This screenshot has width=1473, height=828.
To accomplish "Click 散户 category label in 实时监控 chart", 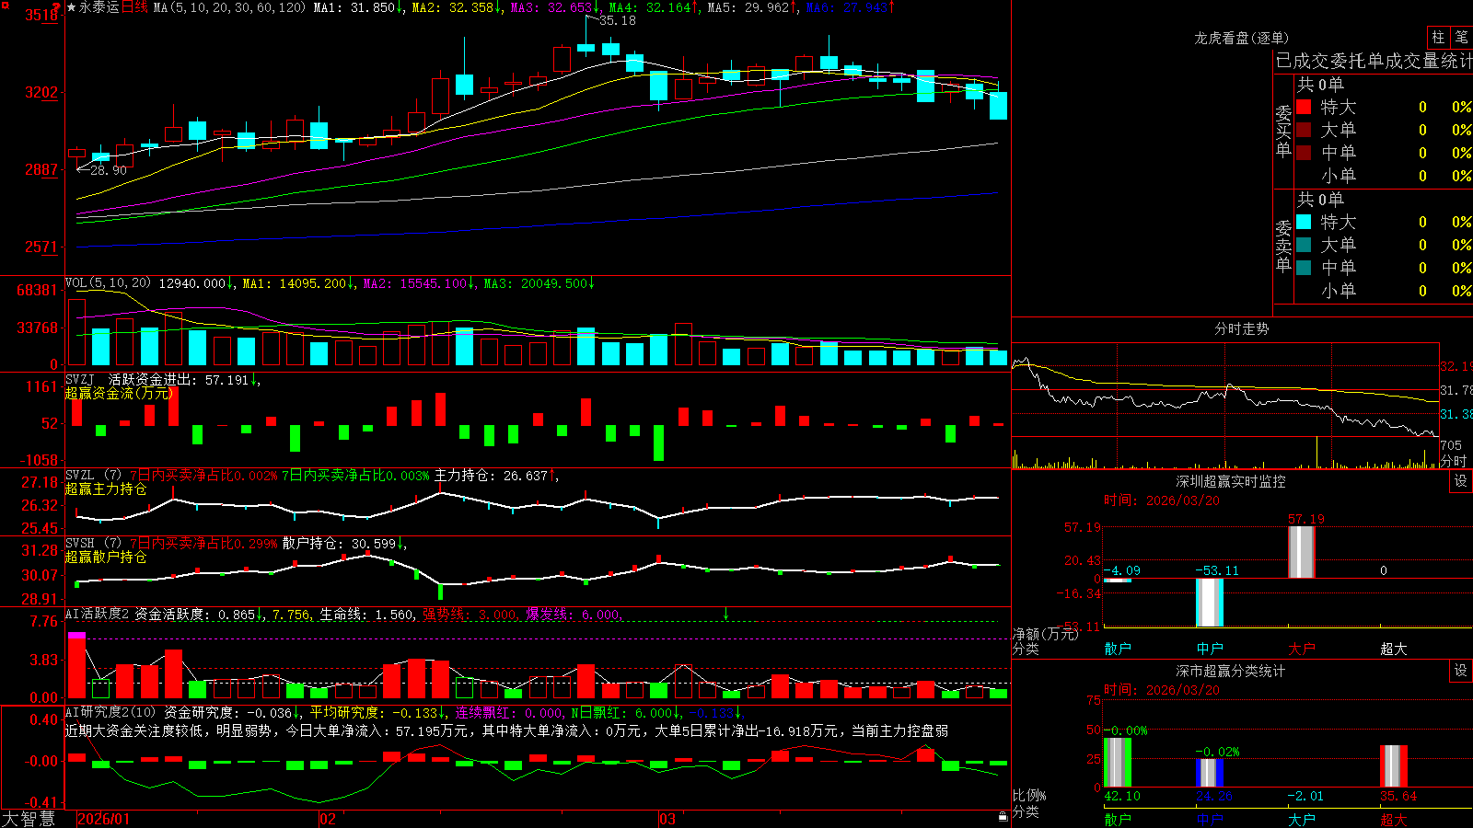I will point(1118,649).
